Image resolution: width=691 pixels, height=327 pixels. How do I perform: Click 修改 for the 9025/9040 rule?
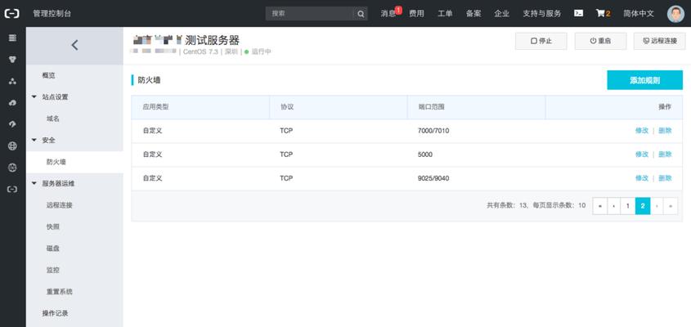pos(642,178)
